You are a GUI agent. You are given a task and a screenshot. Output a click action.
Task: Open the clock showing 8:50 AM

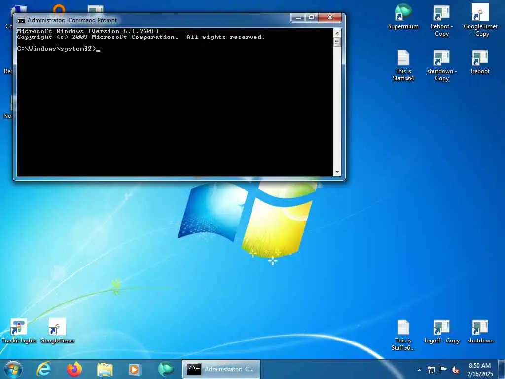[480, 370]
